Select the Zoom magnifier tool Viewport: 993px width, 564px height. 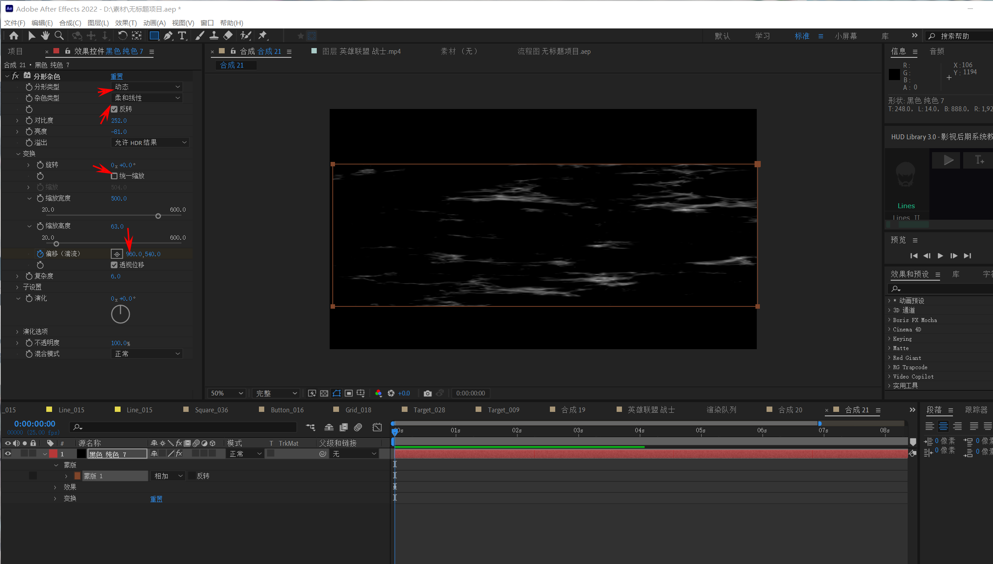point(59,36)
